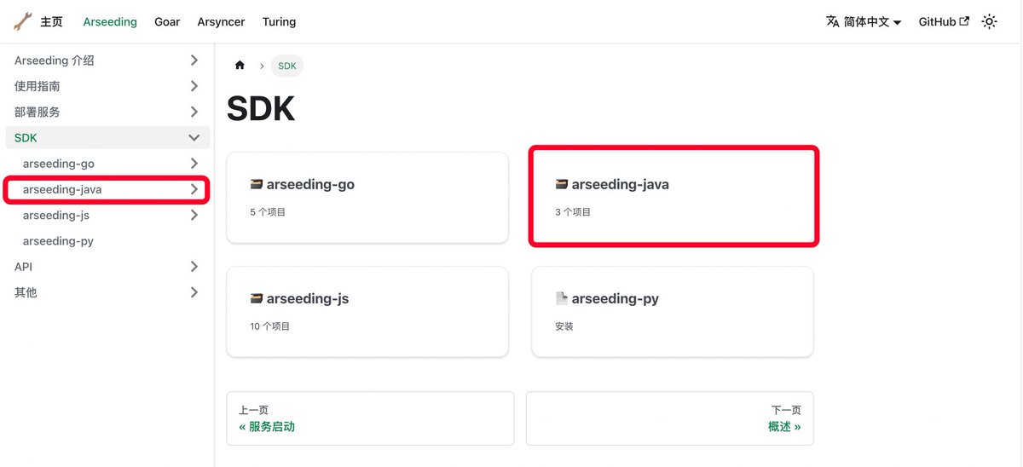Go to next page 概述
This screenshot has height=467, width=1023.
click(670, 418)
